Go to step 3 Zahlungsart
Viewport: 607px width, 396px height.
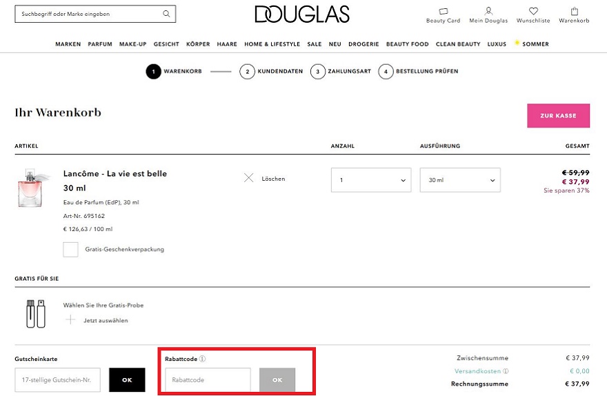point(341,71)
